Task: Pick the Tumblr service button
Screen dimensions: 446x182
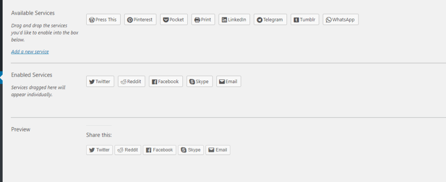Action: 305,20
